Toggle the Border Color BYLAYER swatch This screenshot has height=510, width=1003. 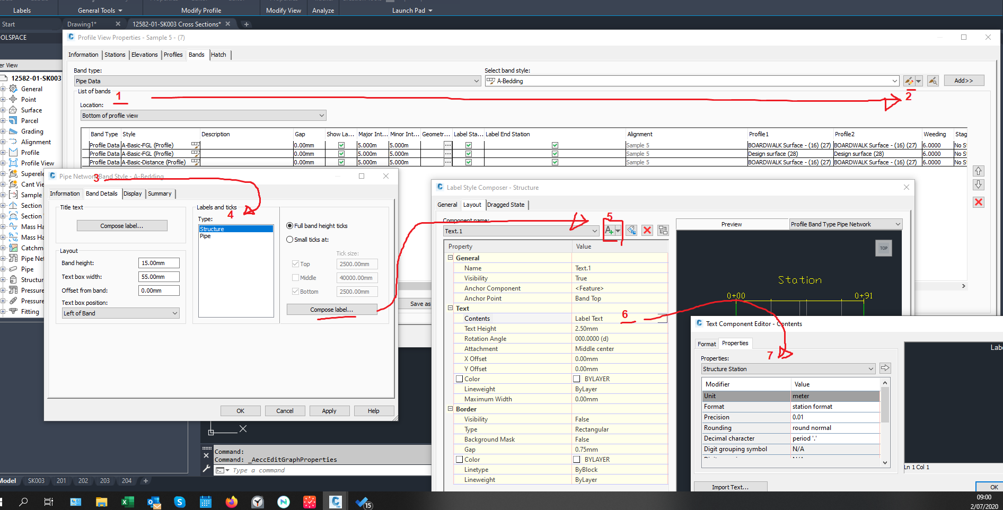pyautogui.click(x=577, y=459)
